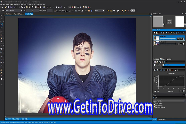Open the Adjustments menu
Image resolution: width=186 pixels, height=124 pixels.
17,4
